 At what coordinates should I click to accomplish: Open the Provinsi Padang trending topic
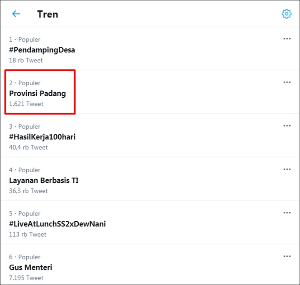coord(37,94)
